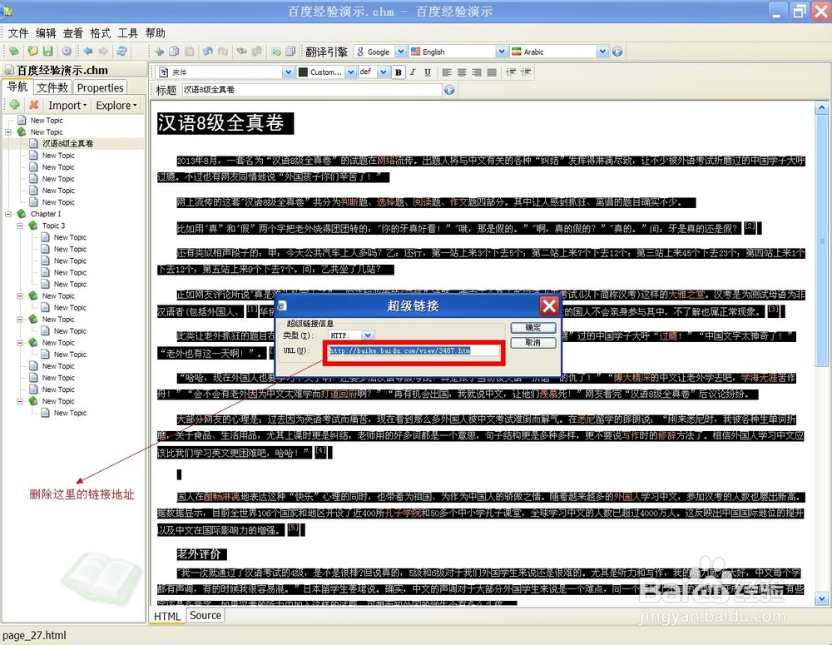The height and width of the screenshot is (645, 832).
Task: Click into the URL input field
Action: (x=414, y=350)
